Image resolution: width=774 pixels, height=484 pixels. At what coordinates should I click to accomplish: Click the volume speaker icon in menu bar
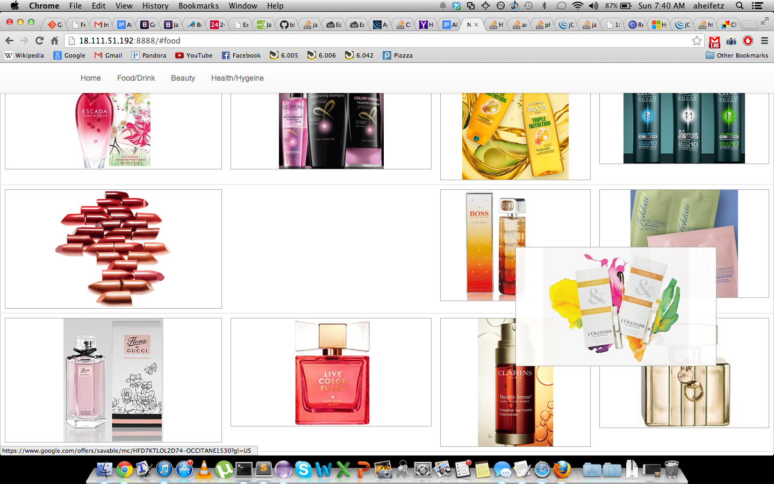pos(593,5)
